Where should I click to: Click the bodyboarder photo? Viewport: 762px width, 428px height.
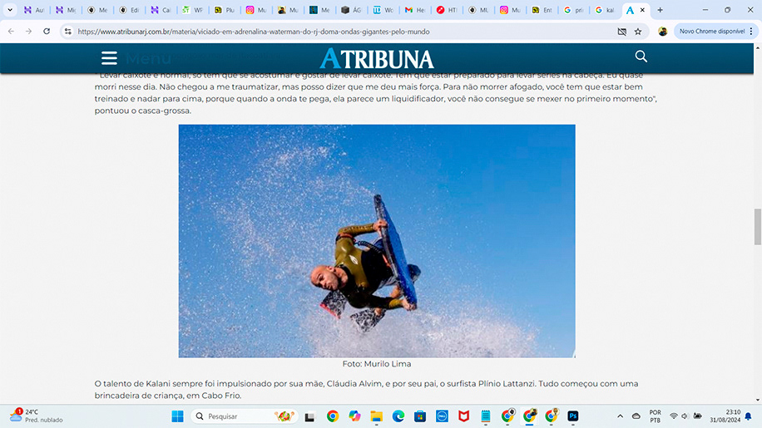pyautogui.click(x=377, y=241)
